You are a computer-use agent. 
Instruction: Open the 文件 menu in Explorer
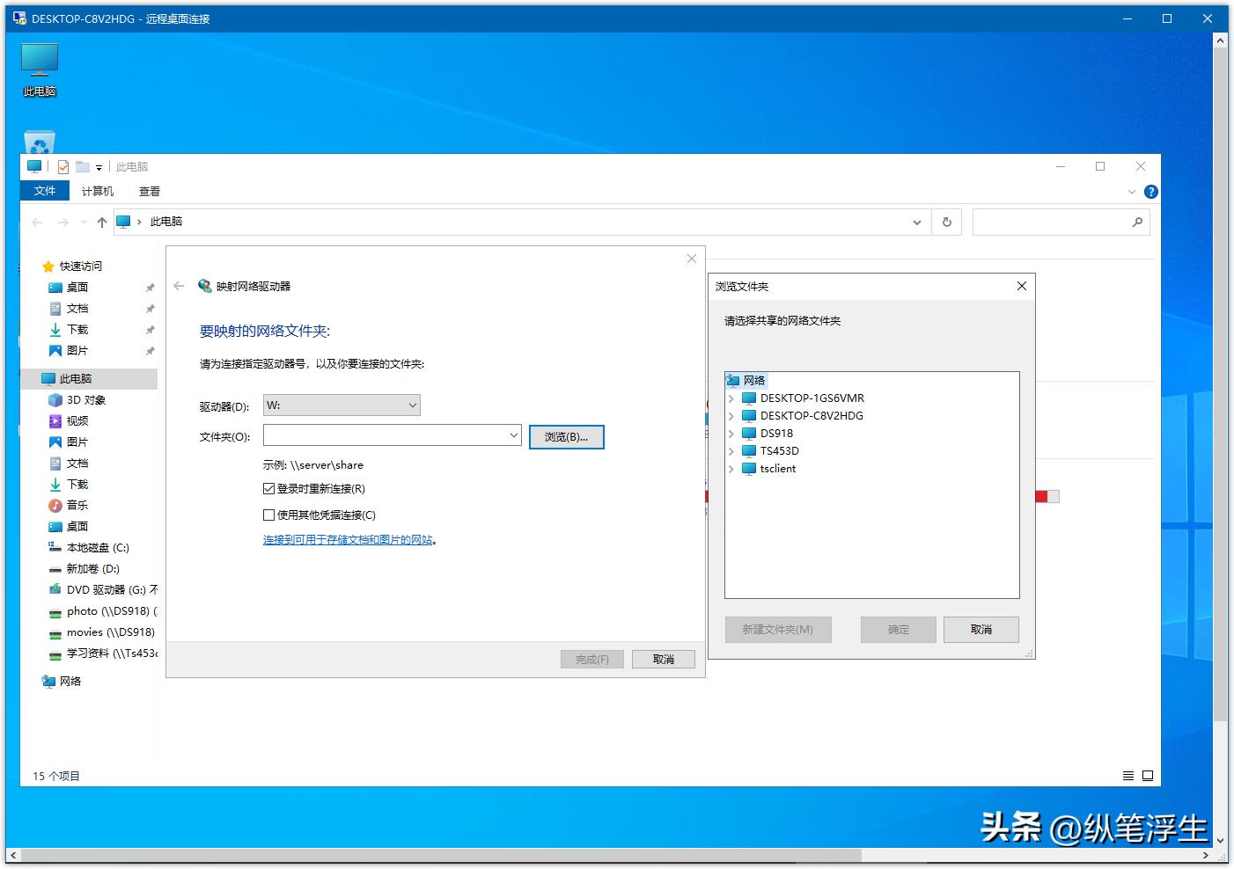[45, 191]
